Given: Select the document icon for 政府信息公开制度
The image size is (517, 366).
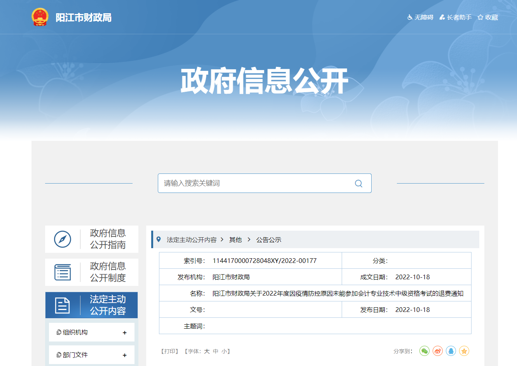Looking at the screenshot, I should [62, 272].
